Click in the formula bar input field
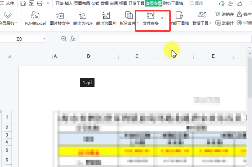Viewport: 252px width, 167px height. point(159,39)
